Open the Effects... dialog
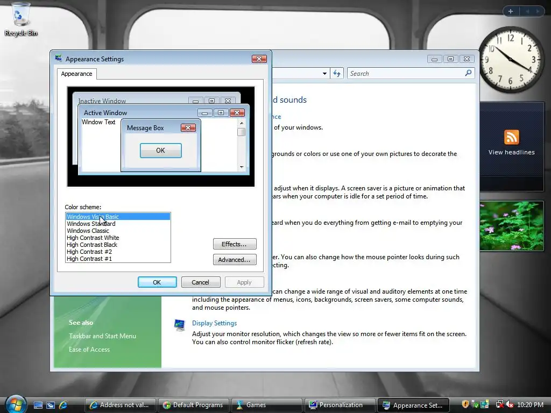551x413 pixels. [235, 244]
